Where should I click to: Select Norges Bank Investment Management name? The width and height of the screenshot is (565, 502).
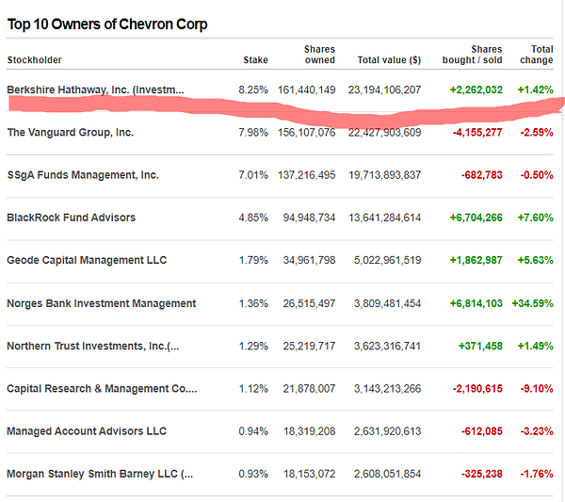[102, 303]
